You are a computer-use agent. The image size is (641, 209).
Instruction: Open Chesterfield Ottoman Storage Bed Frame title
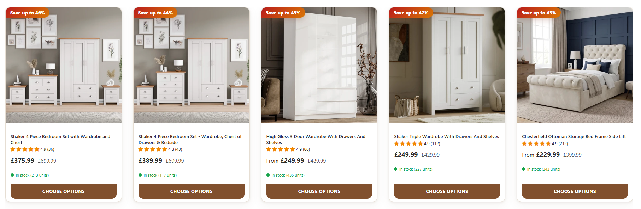[x=574, y=137]
